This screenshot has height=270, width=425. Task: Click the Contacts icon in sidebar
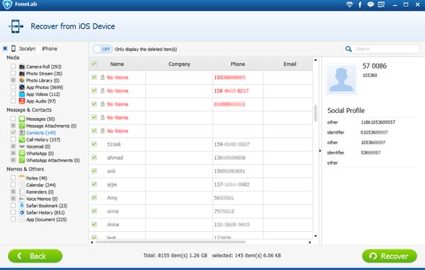coord(22,133)
